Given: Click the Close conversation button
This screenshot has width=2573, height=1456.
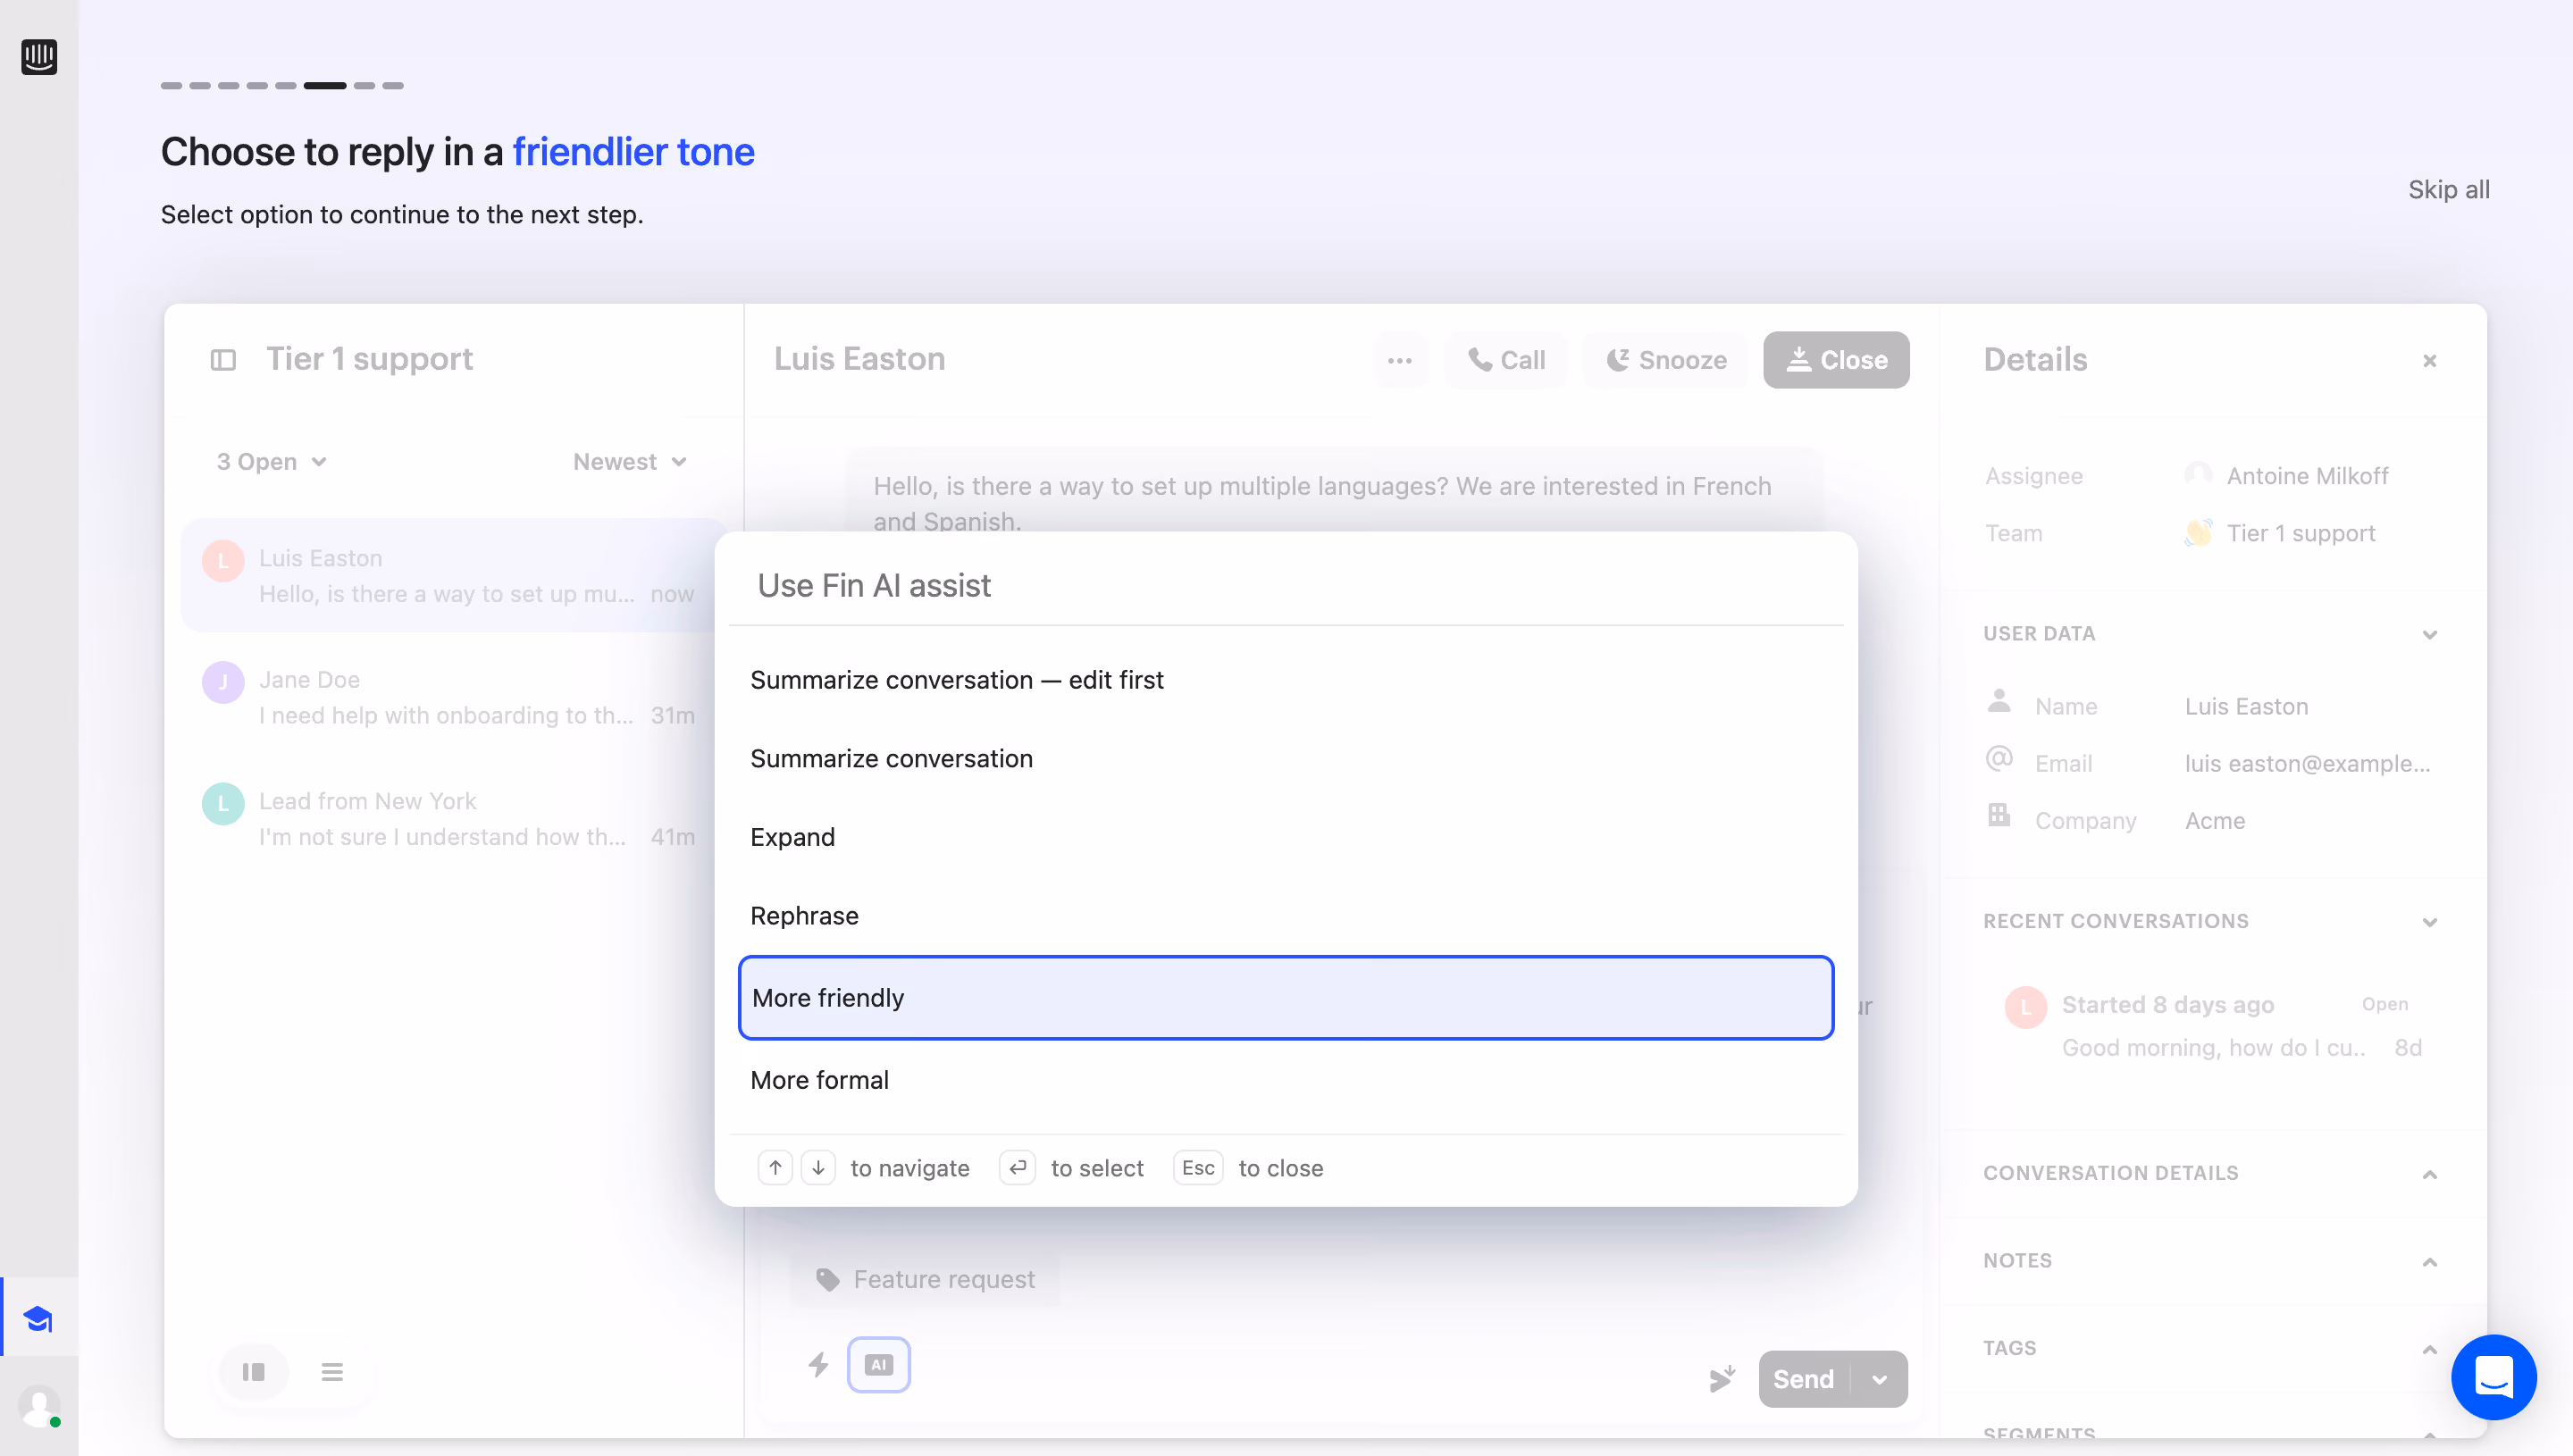Looking at the screenshot, I should pos(1836,360).
